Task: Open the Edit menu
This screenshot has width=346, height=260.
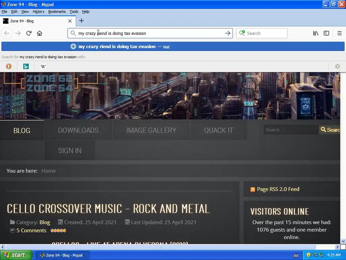Action: 14,12
